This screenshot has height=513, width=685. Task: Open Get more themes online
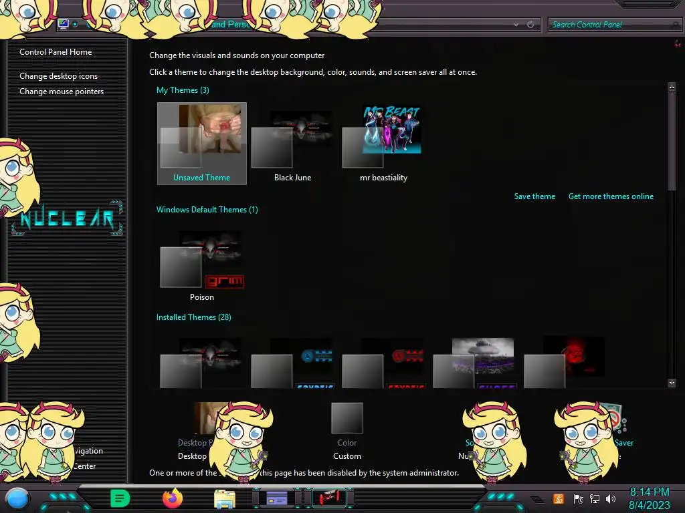coord(611,196)
